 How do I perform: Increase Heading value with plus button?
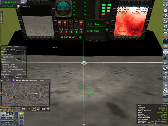25,52
